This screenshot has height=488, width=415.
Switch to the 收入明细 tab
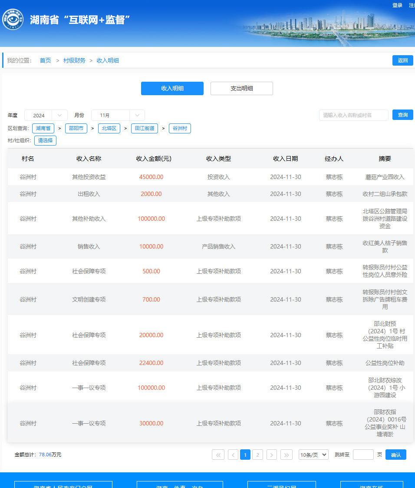(172, 88)
